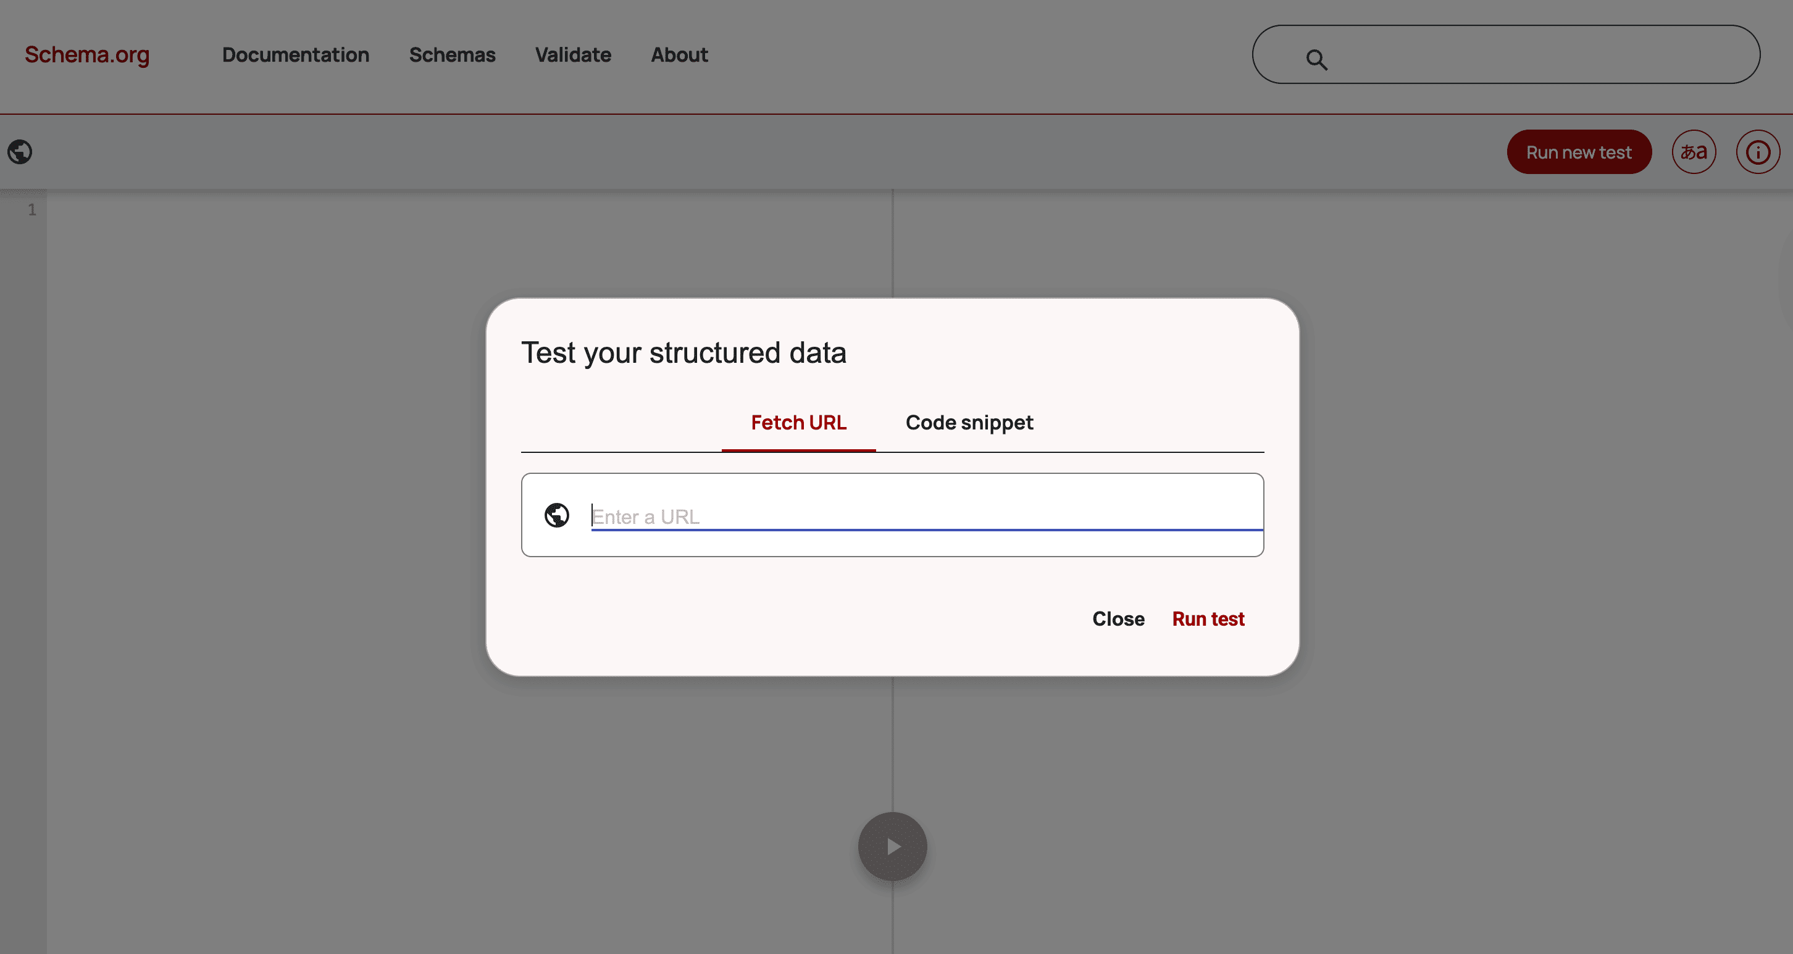The width and height of the screenshot is (1793, 954).
Task: Navigate to the Validate section
Action: click(572, 54)
